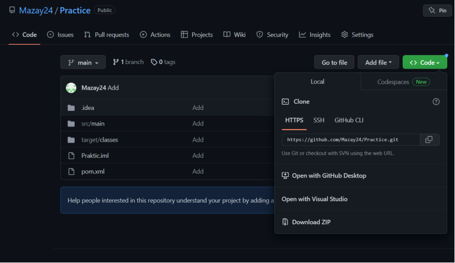Open the Practice repository link
This screenshot has height=263, width=455.
75,10
